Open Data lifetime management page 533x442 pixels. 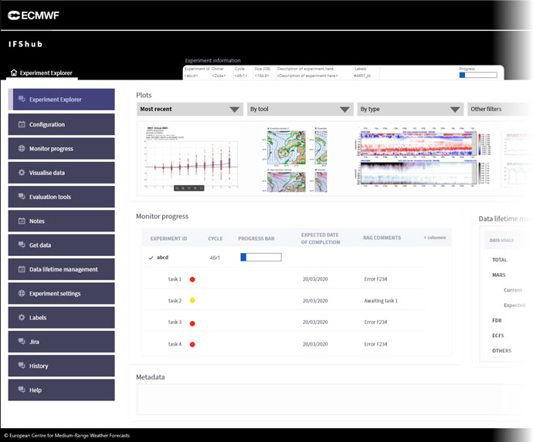[x=62, y=269]
